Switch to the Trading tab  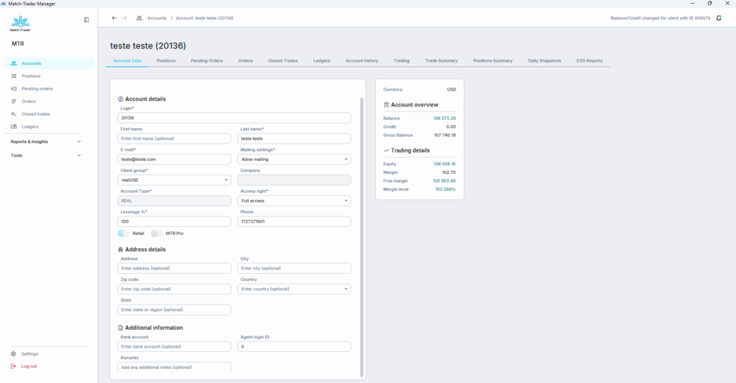402,61
